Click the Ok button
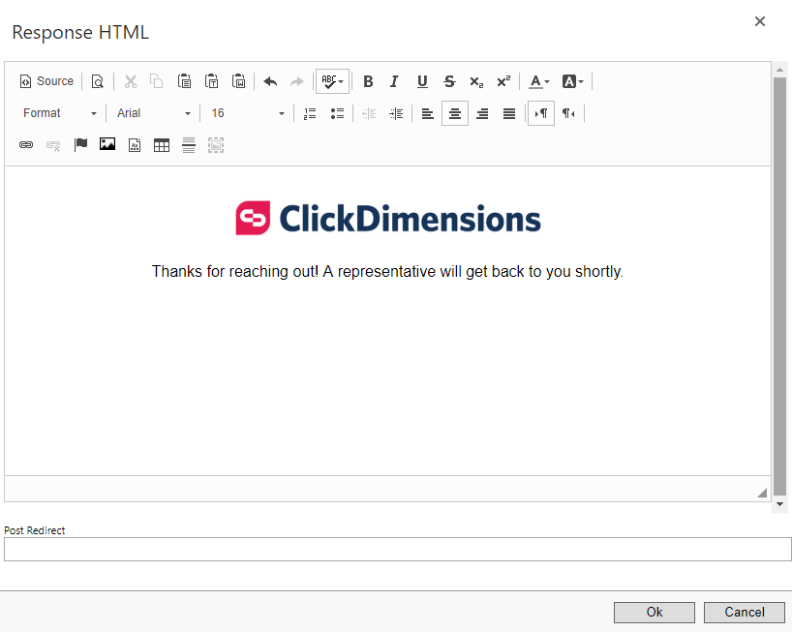The image size is (792, 632). 655,612
